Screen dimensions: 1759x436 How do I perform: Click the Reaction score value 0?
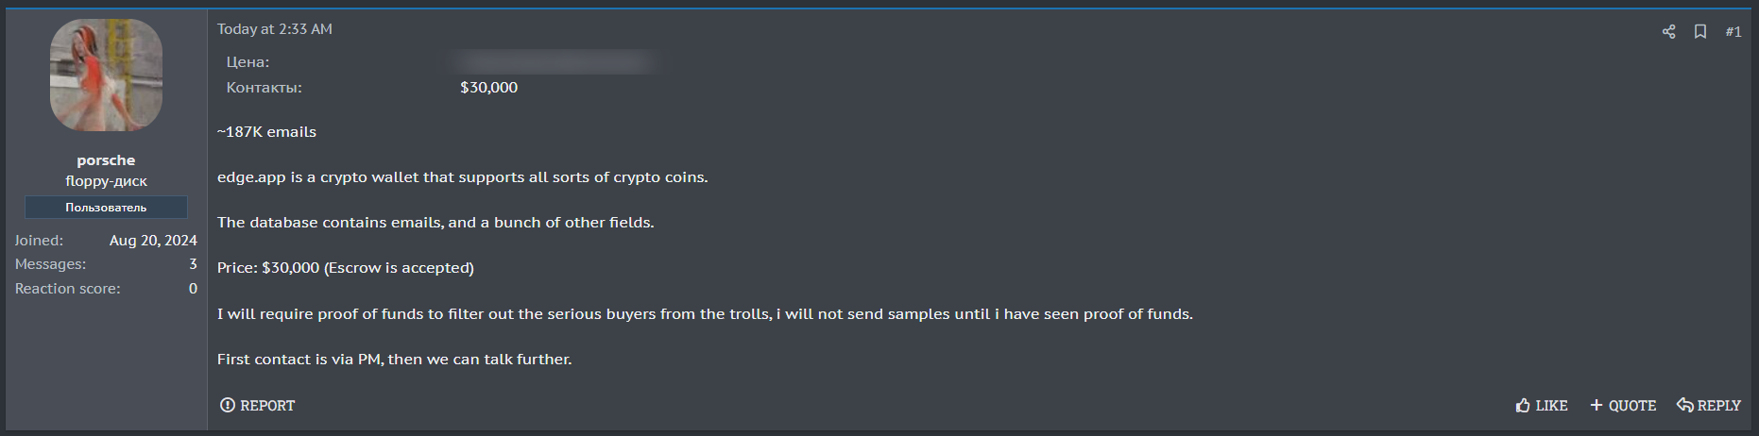(193, 289)
